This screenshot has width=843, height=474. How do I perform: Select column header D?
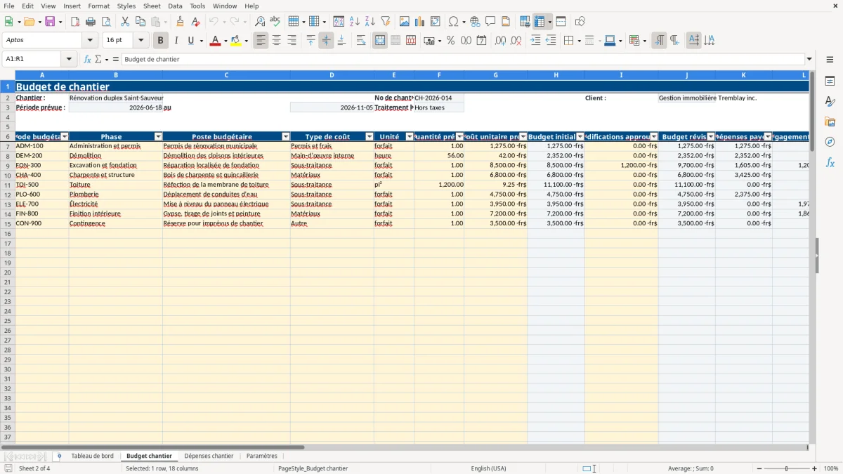click(332, 75)
